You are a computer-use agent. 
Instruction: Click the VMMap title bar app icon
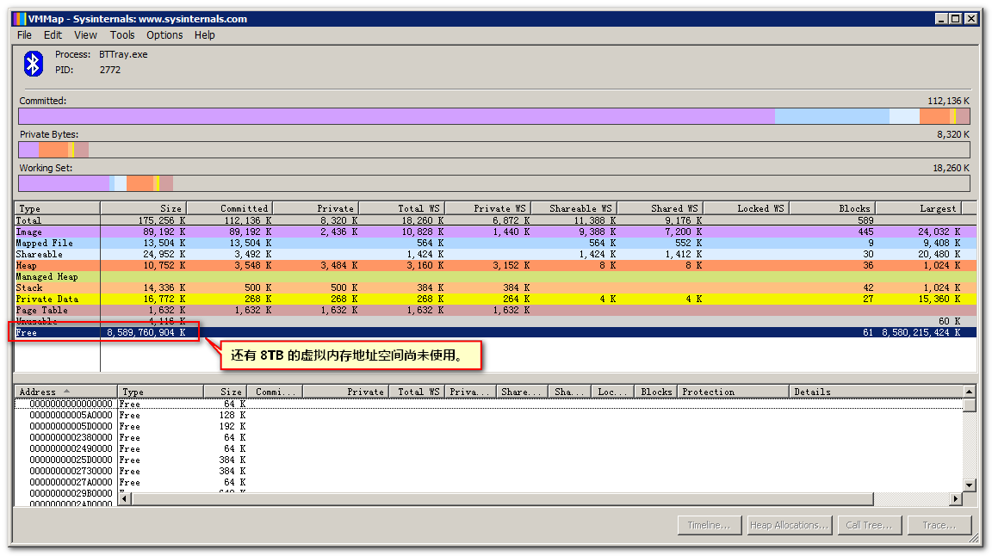[x=20, y=19]
